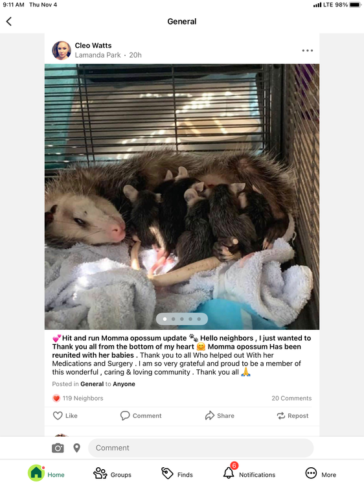364x486 pixels.
Task: Repost the opossum update
Action: click(293, 415)
